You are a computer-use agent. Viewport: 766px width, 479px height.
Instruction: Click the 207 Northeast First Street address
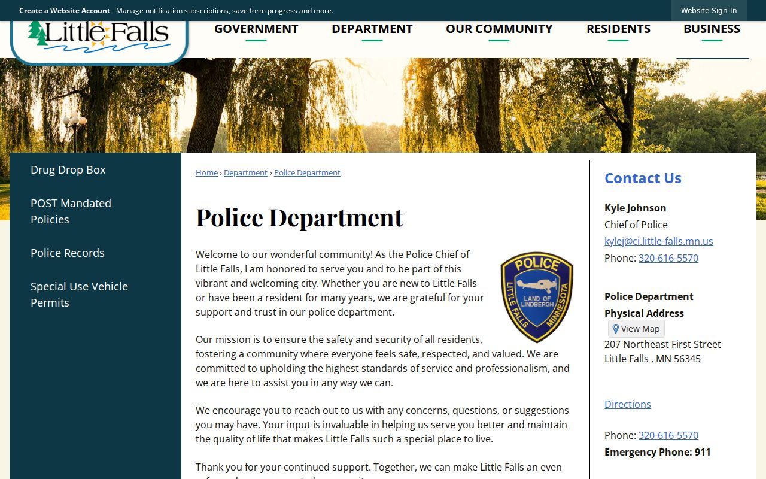coord(662,344)
